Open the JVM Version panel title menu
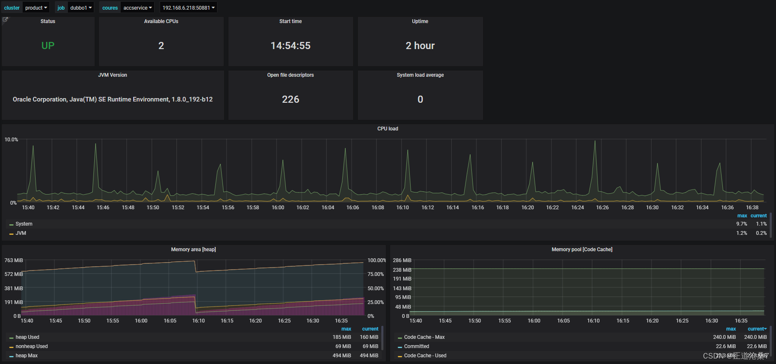Viewport: 776px width, 364px height. 113,75
